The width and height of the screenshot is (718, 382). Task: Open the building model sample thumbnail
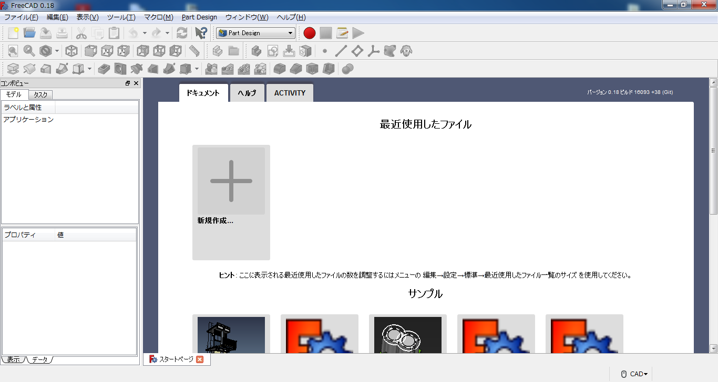pos(231,334)
